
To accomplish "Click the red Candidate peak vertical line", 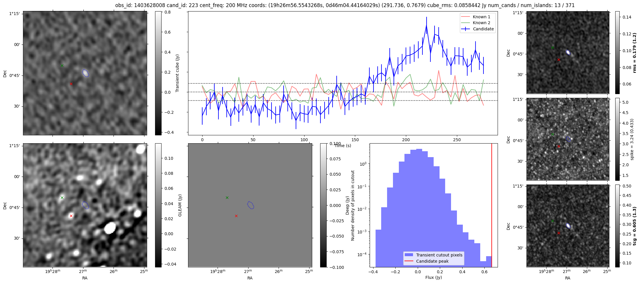I will point(492,205).
